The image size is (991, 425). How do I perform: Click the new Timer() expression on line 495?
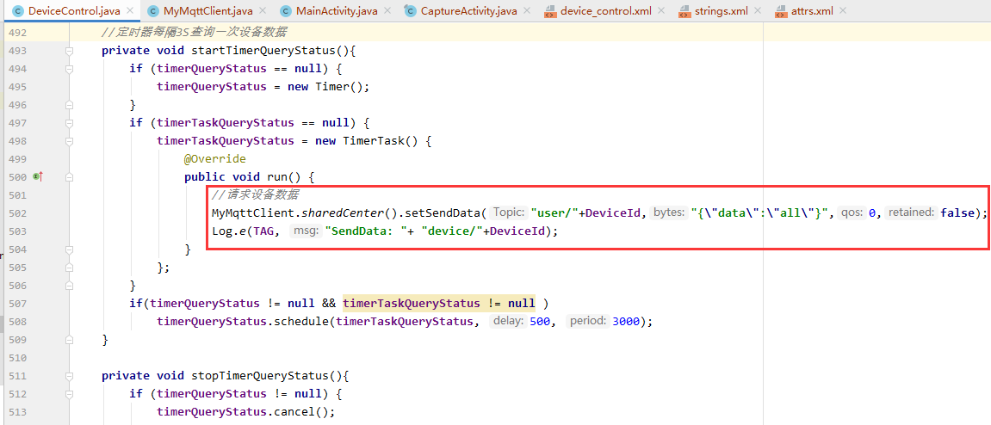(325, 87)
